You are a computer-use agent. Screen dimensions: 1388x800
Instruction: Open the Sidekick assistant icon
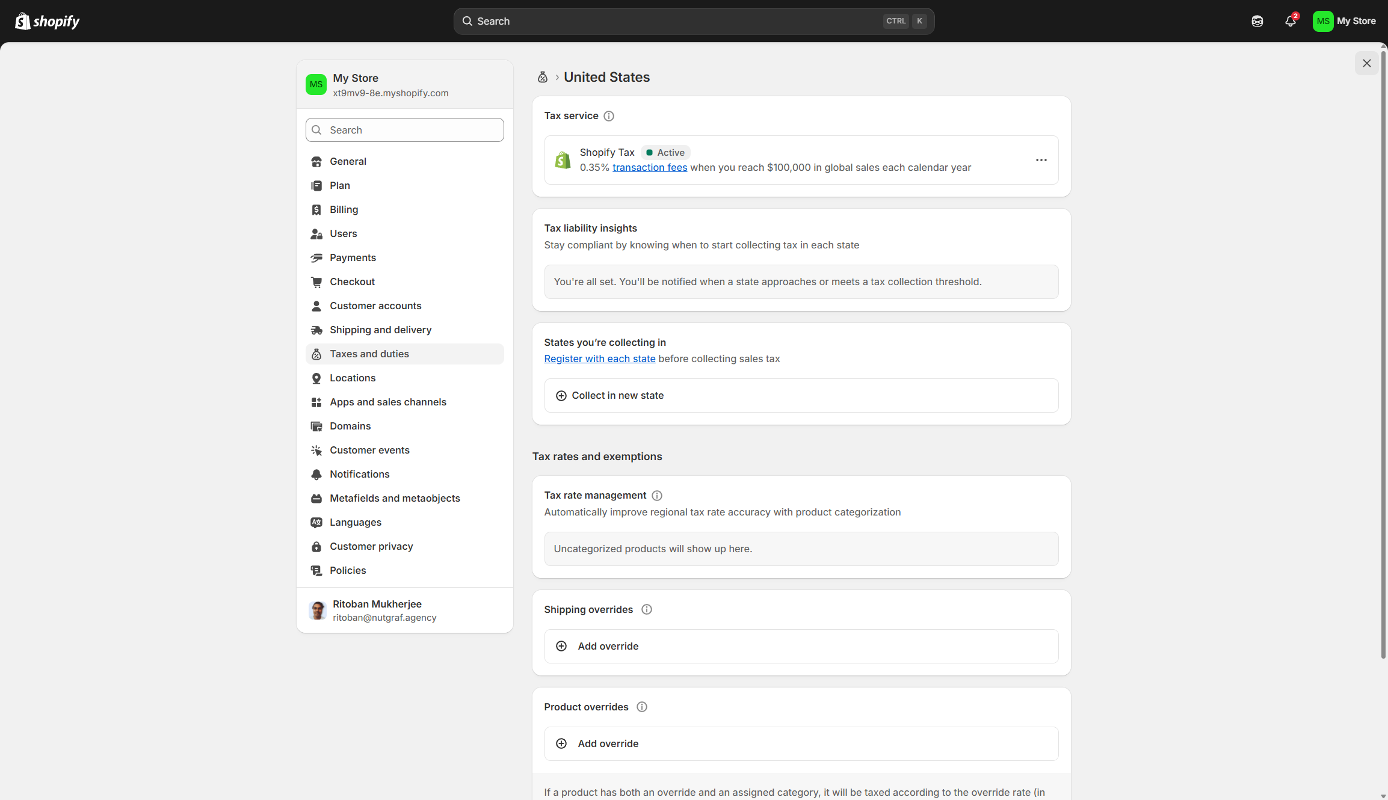pyautogui.click(x=1257, y=21)
